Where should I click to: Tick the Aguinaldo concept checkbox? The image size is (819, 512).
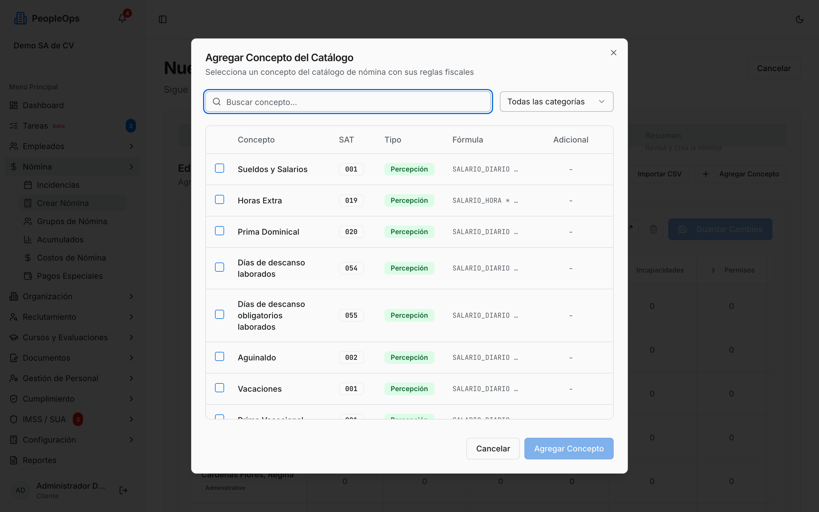click(220, 357)
